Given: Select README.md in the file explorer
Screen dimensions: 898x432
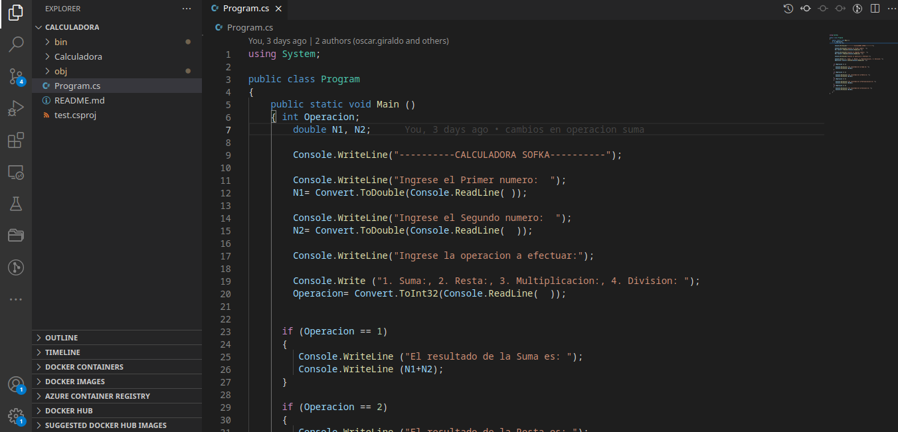Looking at the screenshot, I should click(78, 100).
